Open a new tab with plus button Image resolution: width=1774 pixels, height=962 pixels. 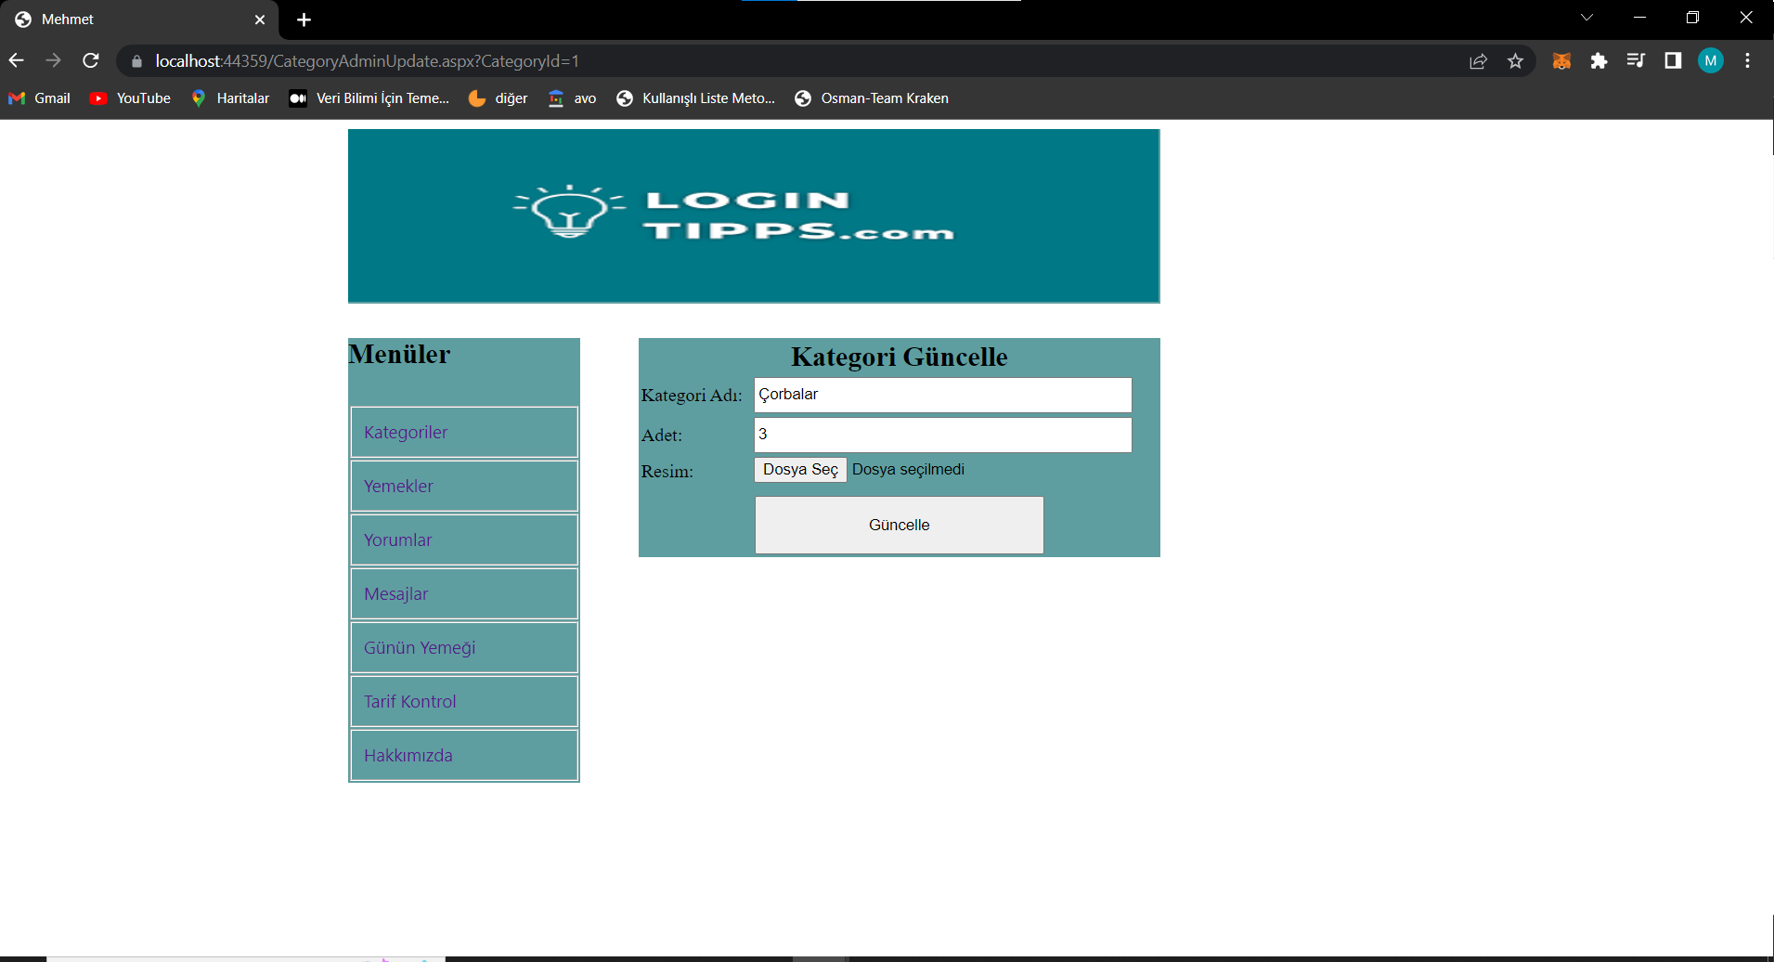click(304, 19)
